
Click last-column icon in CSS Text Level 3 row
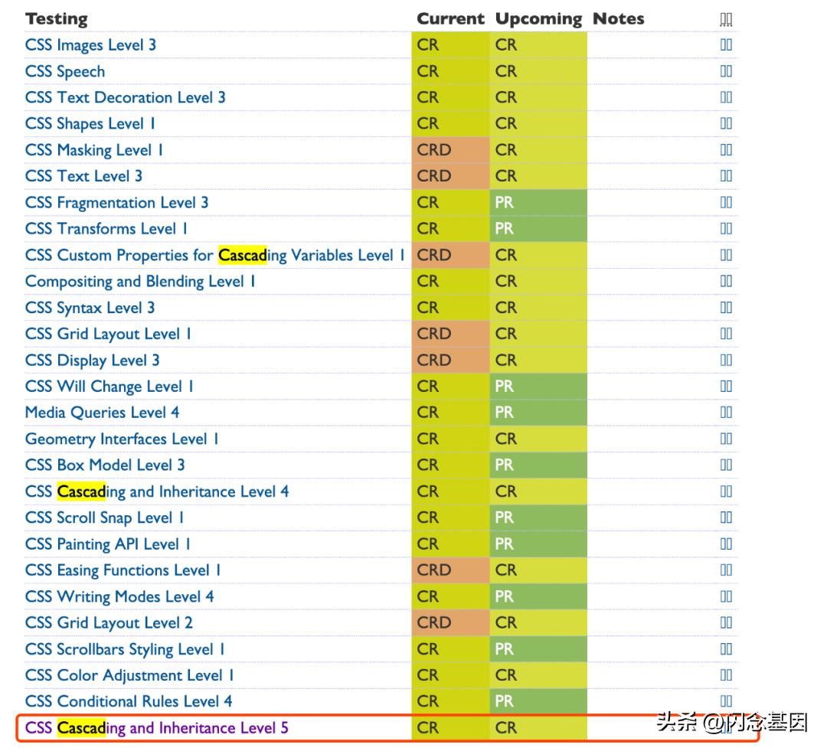(726, 175)
